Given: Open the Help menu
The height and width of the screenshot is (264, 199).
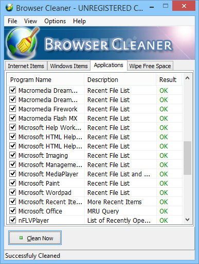Looking at the screenshot, I should pyautogui.click(x=79, y=21).
